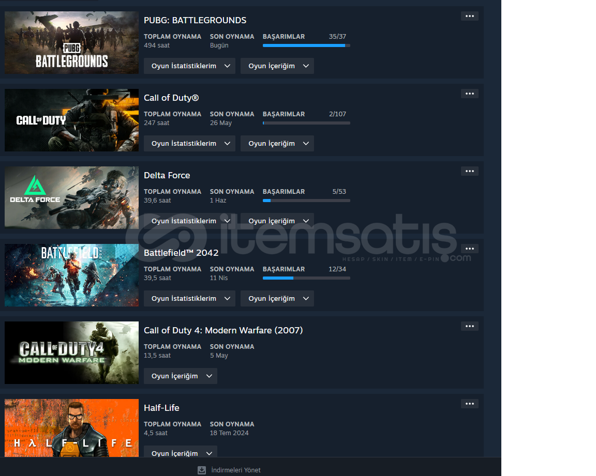This screenshot has height=476, width=596.
Task: Expand Oyun İçeriğim for Call of Duty 4
Action: [180, 376]
